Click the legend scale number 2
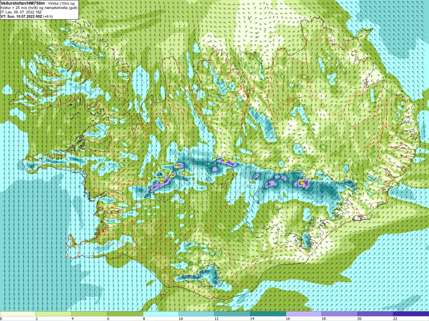The height and width of the screenshot is (321, 429). point(37,319)
